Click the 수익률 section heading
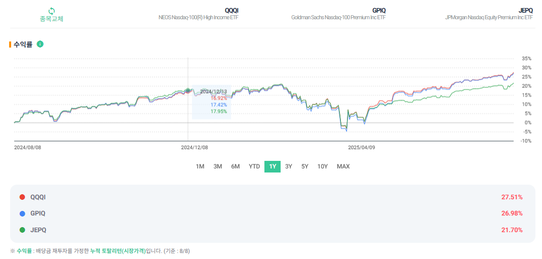 pyautogui.click(x=23, y=44)
